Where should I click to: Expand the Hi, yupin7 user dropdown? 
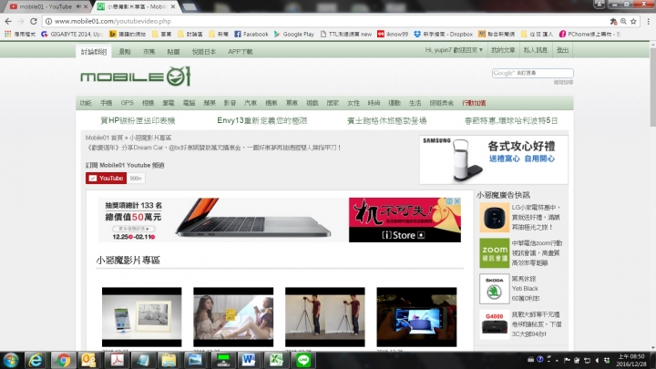pos(454,50)
